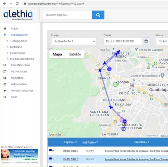The height and width of the screenshot is (167, 168).
Task: Select Tiempo Real submenu item
Action: [x=19, y=41]
